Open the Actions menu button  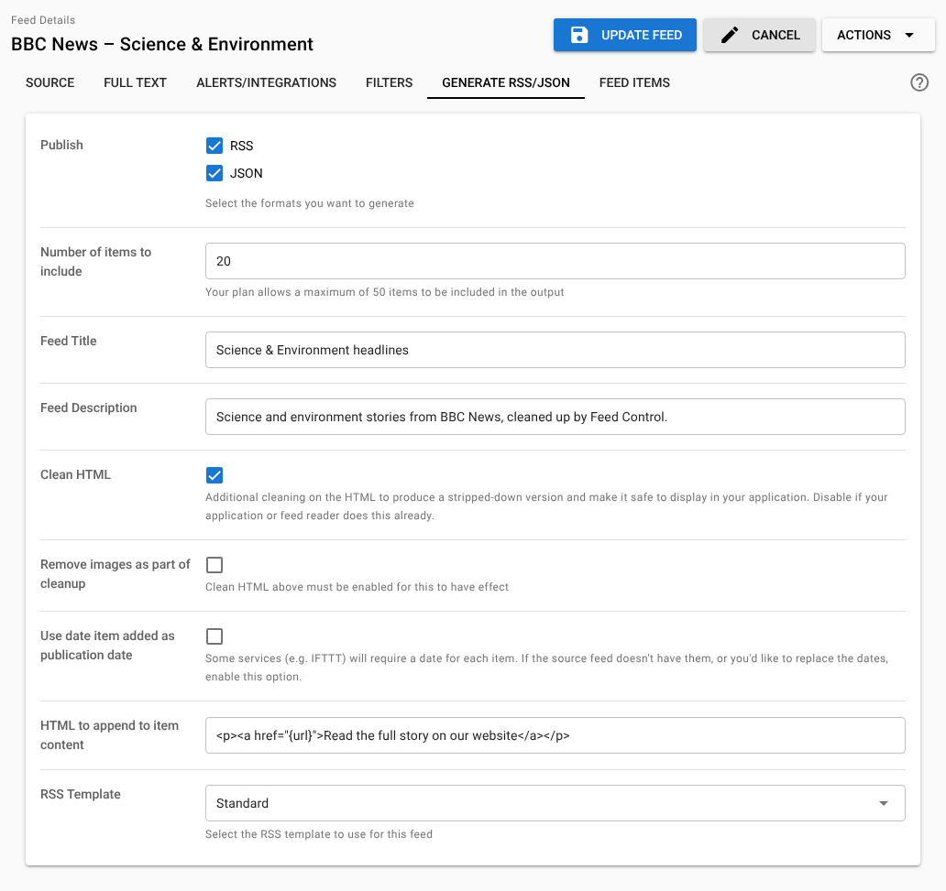click(x=878, y=35)
